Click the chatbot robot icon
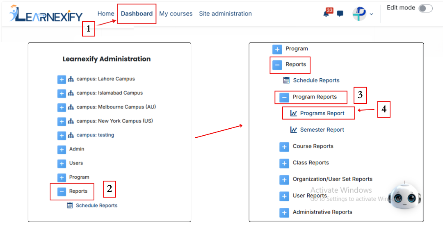 tap(404, 196)
